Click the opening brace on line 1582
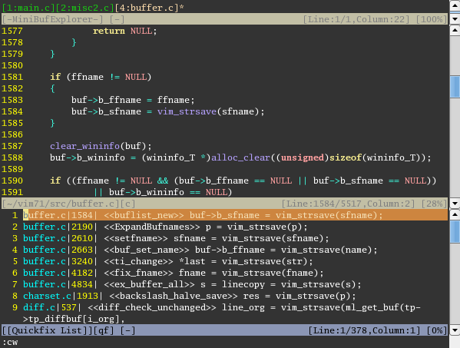460x348 pixels. [x=52, y=88]
